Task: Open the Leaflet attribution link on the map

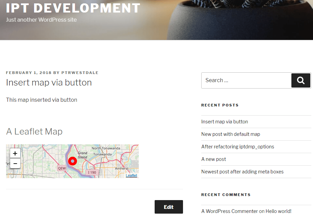Action: coord(131,175)
